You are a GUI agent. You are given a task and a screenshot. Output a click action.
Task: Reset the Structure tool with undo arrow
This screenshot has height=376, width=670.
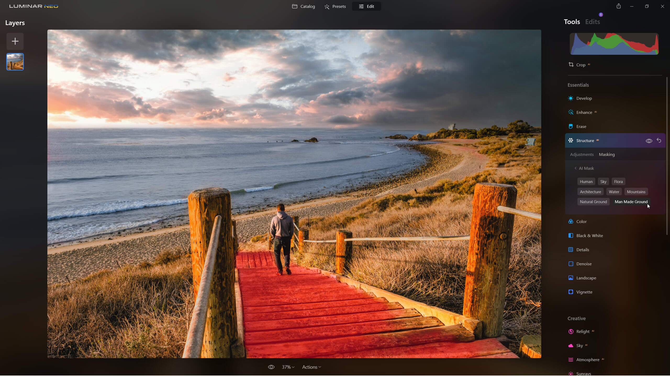659,141
